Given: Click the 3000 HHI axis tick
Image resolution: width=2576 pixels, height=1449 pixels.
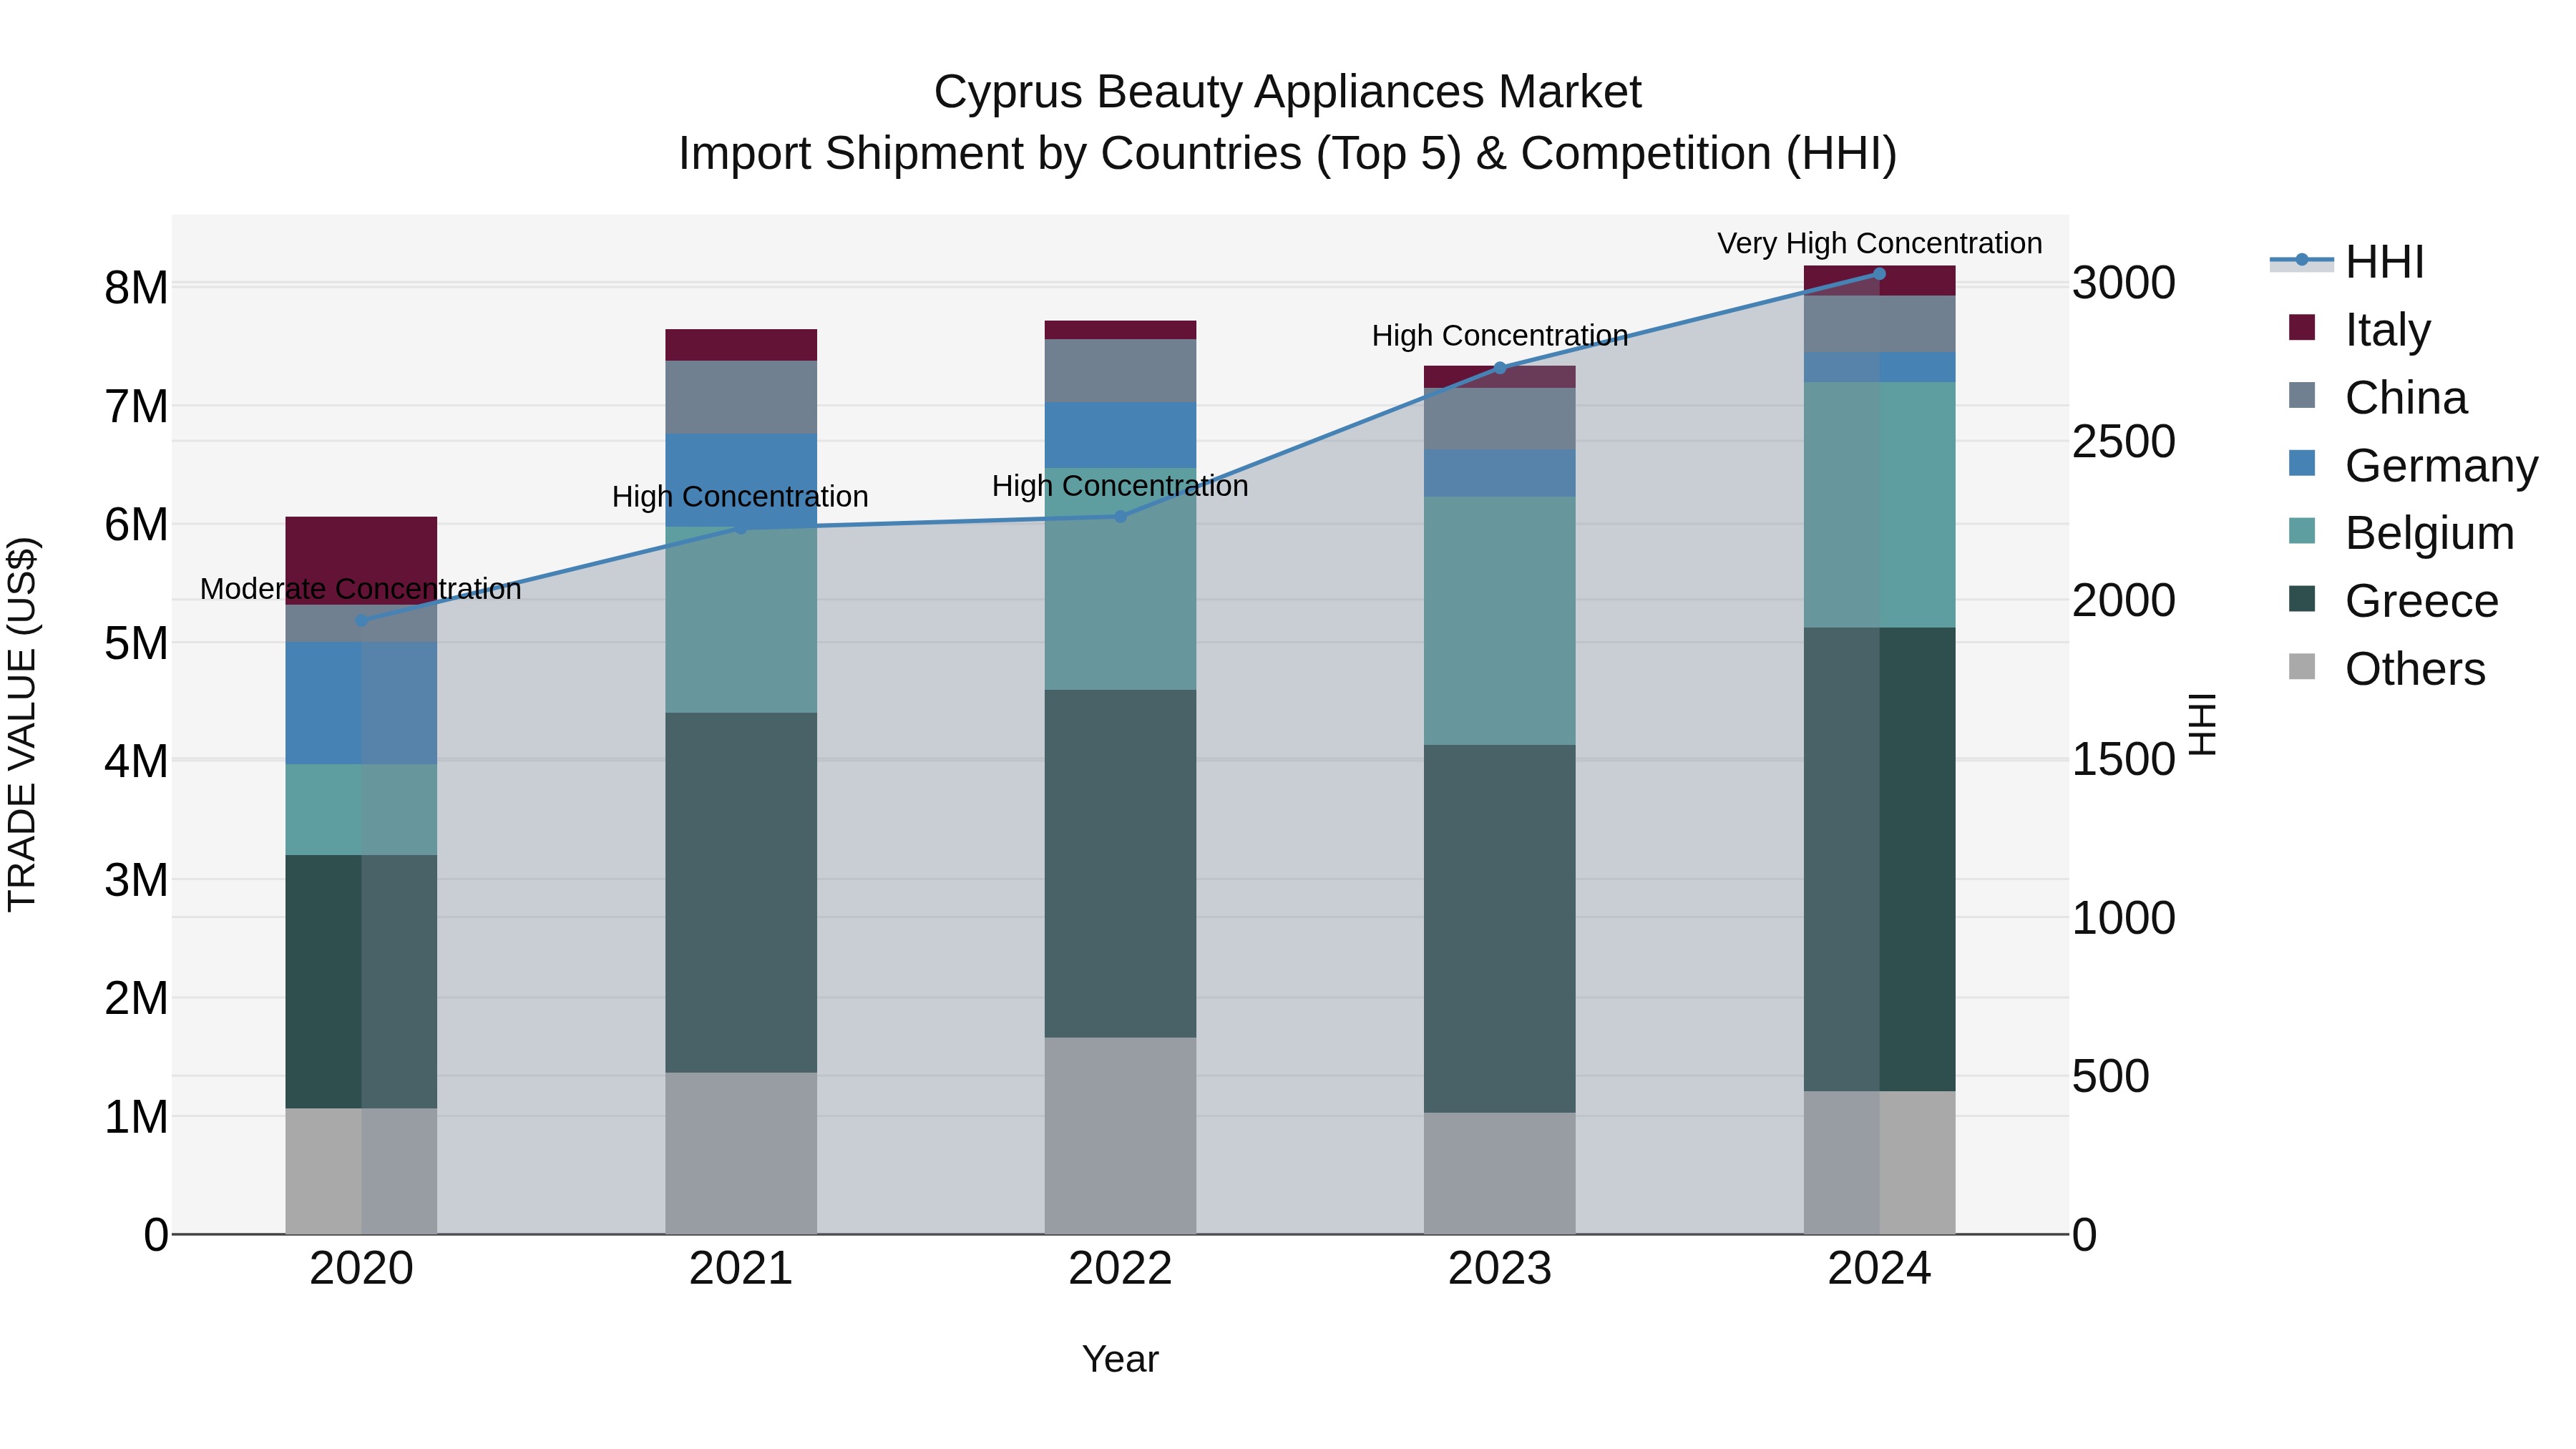Looking at the screenshot, I should tap(2123, 283).
